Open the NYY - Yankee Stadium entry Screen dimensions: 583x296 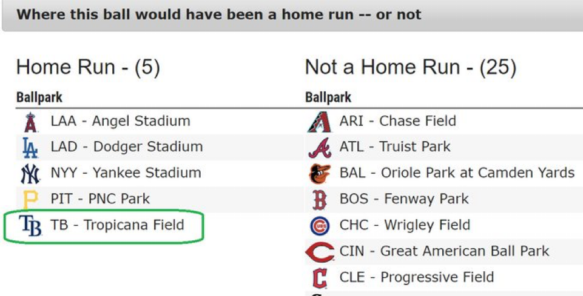click(x=126, y=173)
